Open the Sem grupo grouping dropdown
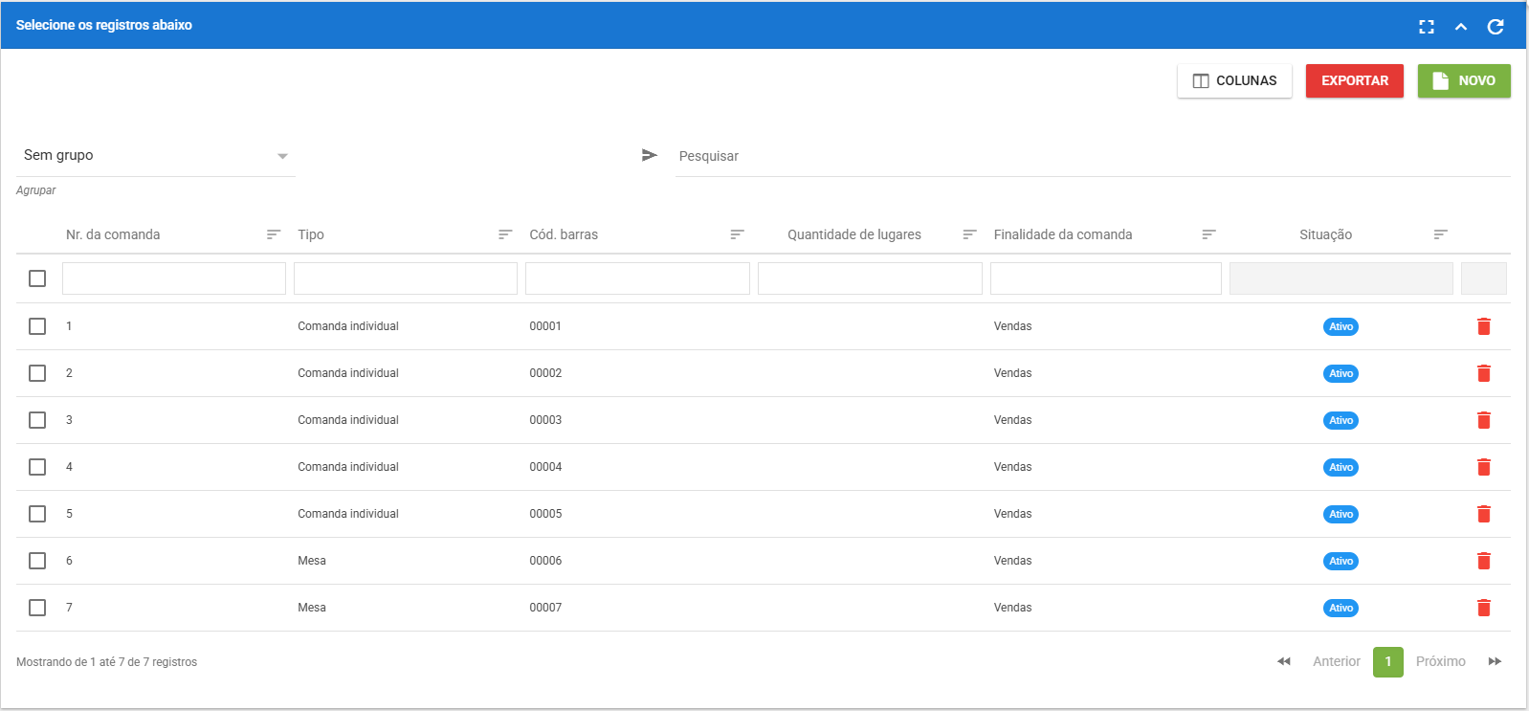 click(156, 155)
